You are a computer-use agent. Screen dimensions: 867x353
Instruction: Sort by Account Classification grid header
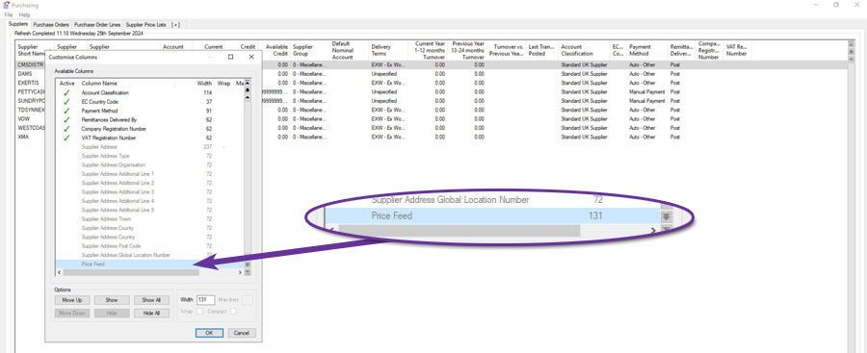pos(584,50)
